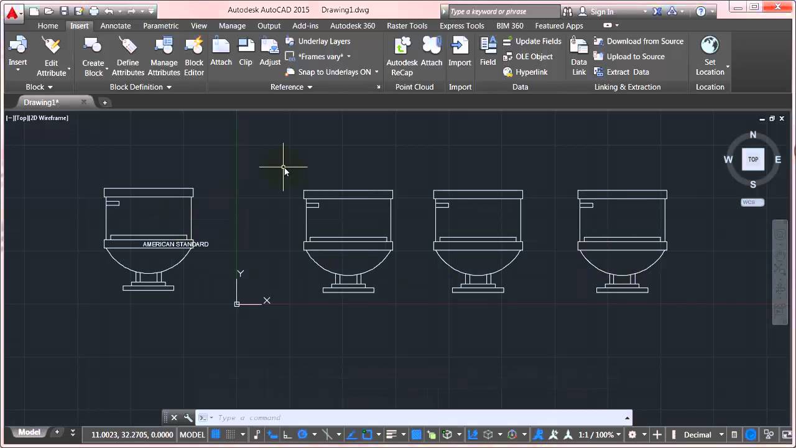The image size is (796, 448).
Task: Click the TOP face of the ViewCube
Action: (753, 159)
